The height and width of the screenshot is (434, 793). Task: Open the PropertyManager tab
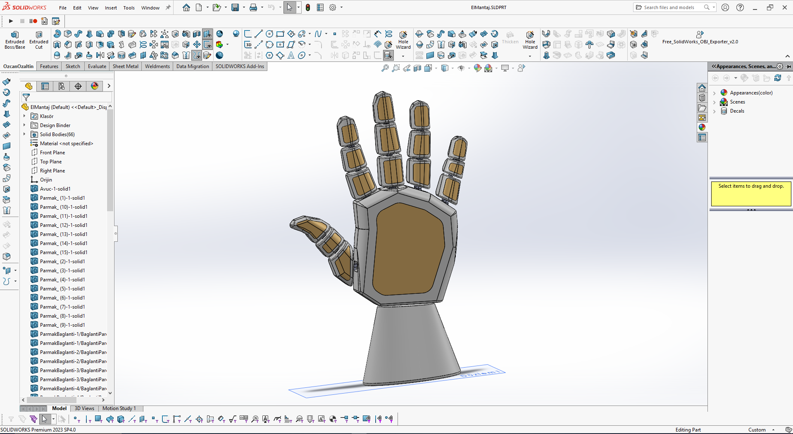click(45, 86)
